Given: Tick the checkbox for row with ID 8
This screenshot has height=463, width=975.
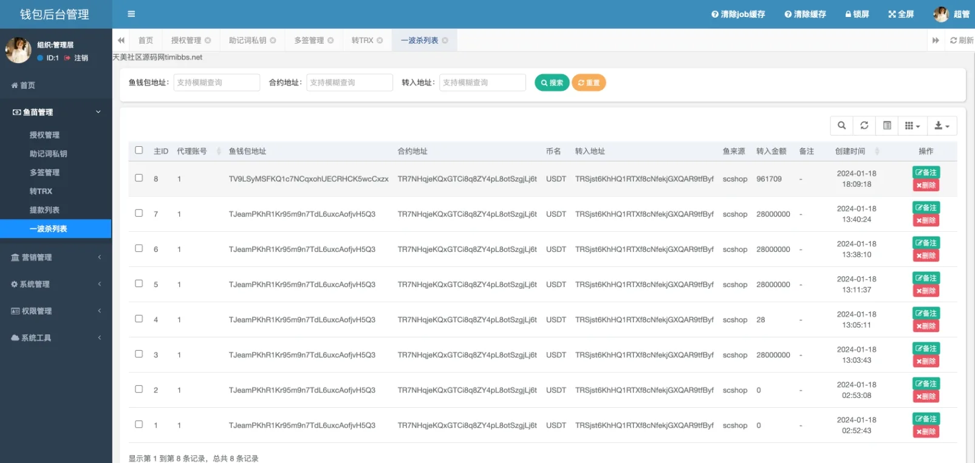Looking at the screenshot, I should [139, 178].
